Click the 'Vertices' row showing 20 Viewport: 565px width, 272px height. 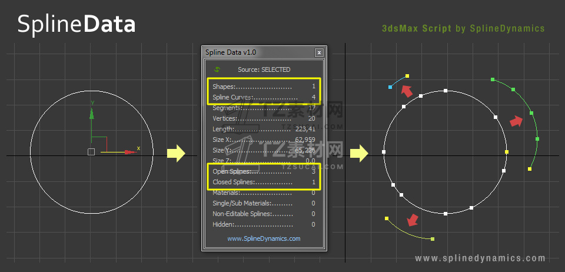(264, 118)
